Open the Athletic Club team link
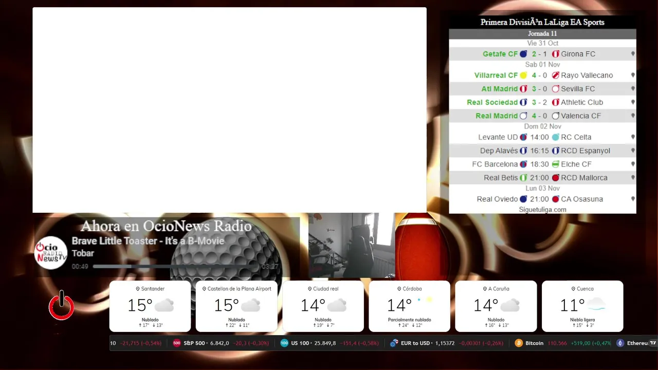 click(582, 102)
